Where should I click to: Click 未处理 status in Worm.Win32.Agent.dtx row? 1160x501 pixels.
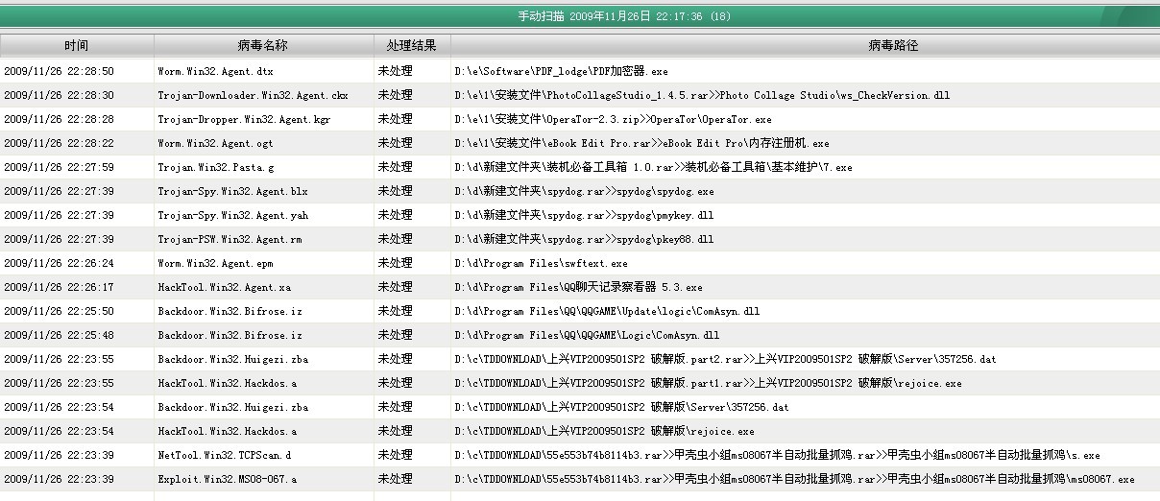(x=395, y=71)
